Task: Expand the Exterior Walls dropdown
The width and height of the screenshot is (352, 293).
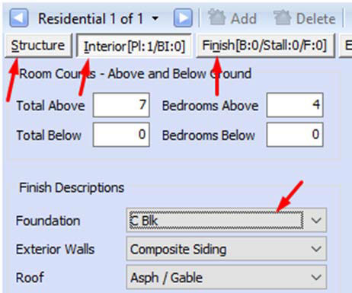Action: pyautogui.click(x=316, y=249)
